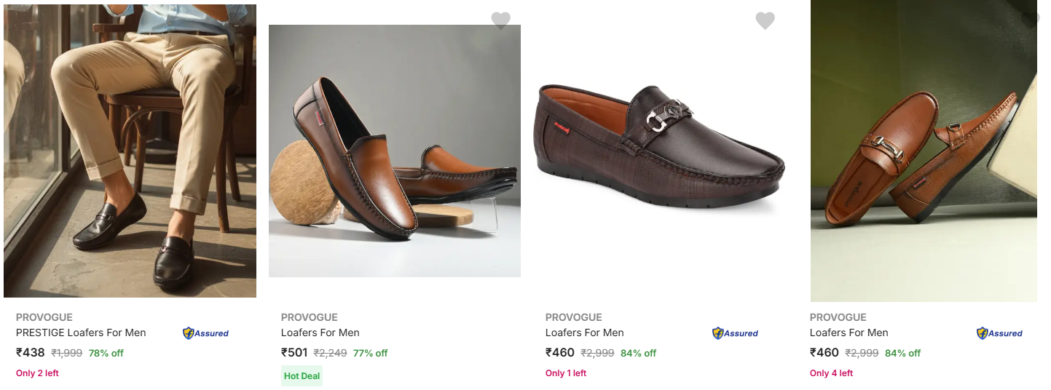Click the 77% off discount label
Viewport: 1051px width, 390px height.
pyautogui.click(x=370, y=354)
